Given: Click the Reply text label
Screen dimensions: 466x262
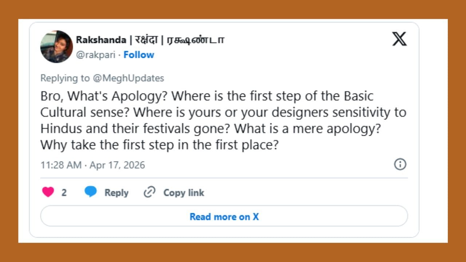Looking at the screenshot, I should [x=116, y=192].
